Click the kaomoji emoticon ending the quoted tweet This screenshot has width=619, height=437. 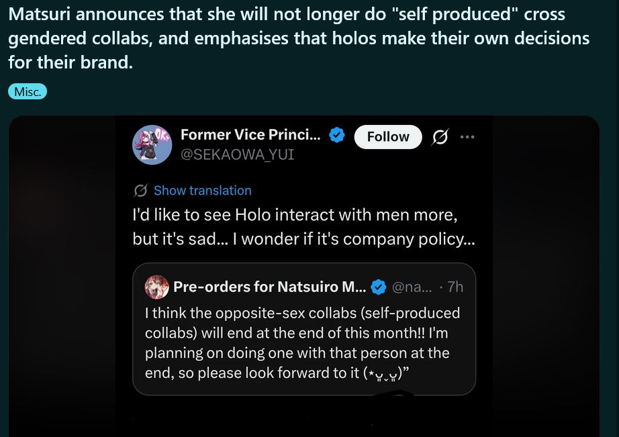pos(382,375)
